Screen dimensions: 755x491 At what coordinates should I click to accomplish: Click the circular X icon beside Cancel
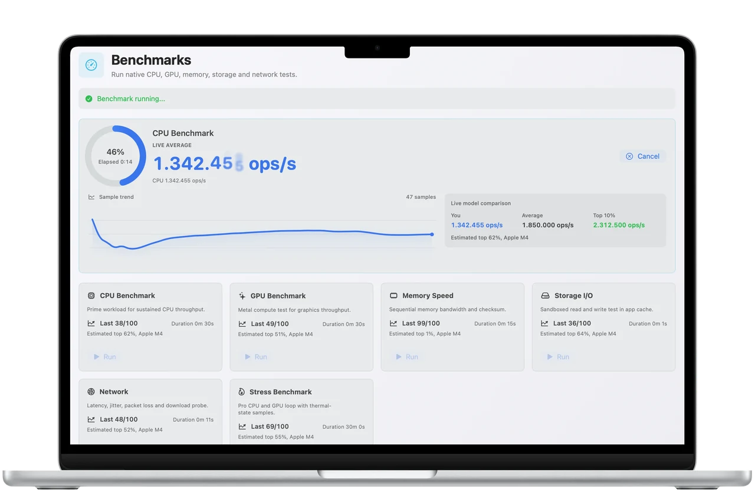pyautogui.click(x=629, y=156)
